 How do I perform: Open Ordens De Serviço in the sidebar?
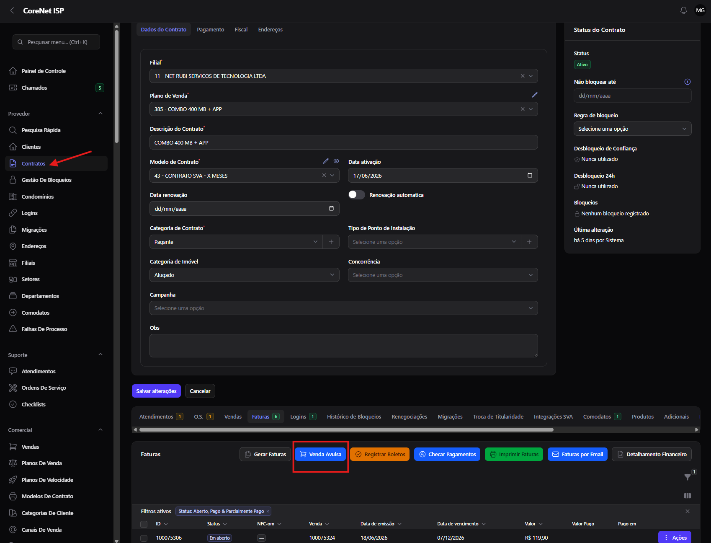coord(44,388)
